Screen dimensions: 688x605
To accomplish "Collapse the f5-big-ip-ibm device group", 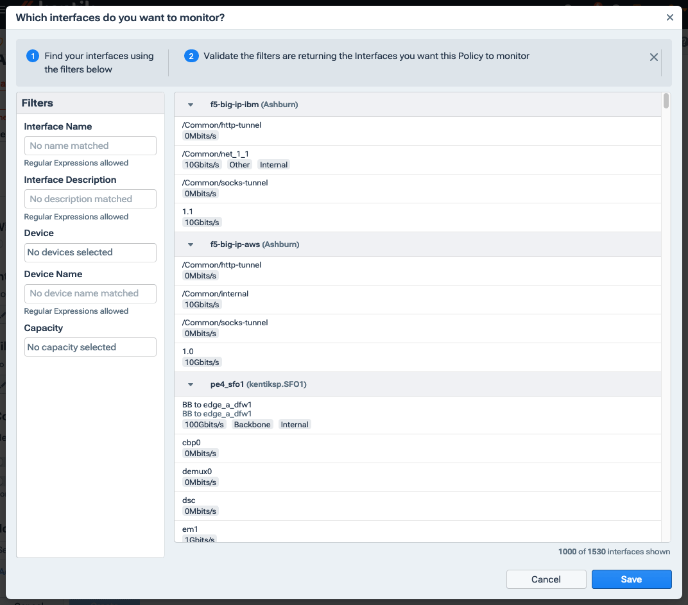I will click(190, 104).
